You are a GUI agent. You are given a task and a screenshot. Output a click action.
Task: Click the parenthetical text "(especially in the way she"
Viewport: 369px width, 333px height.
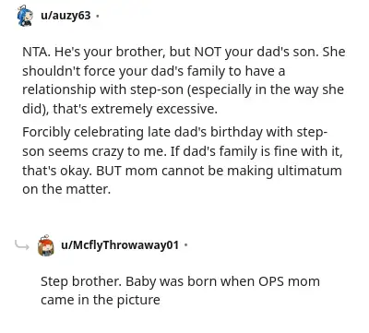[266, 89]
